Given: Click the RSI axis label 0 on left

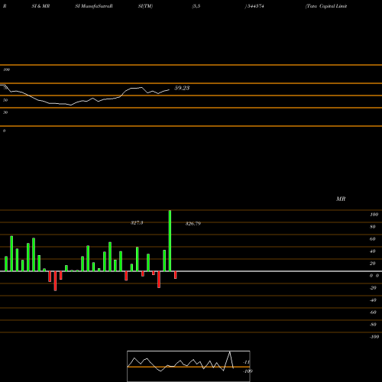Looking at the screenshot, I should click(4, 131).
